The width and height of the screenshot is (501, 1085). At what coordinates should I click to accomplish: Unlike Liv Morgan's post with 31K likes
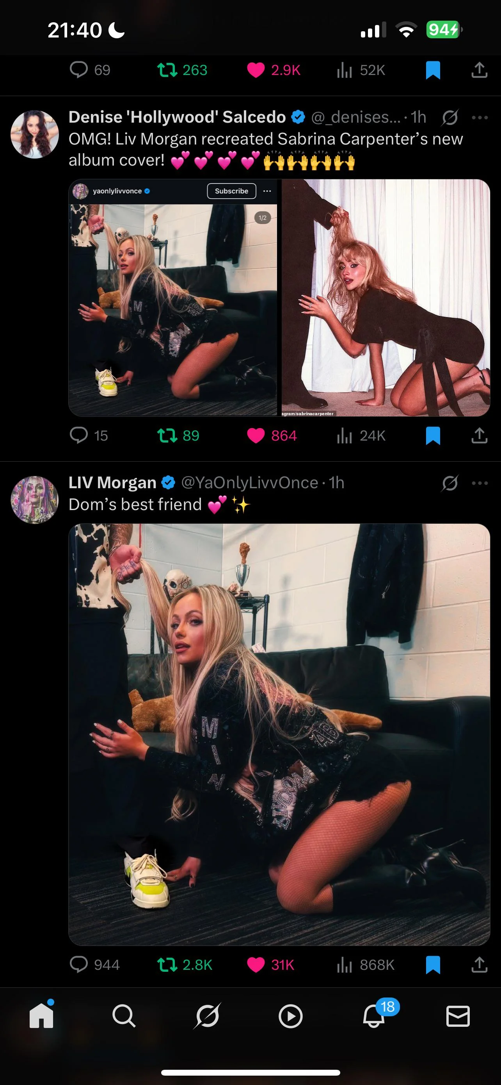pos(270,965)
